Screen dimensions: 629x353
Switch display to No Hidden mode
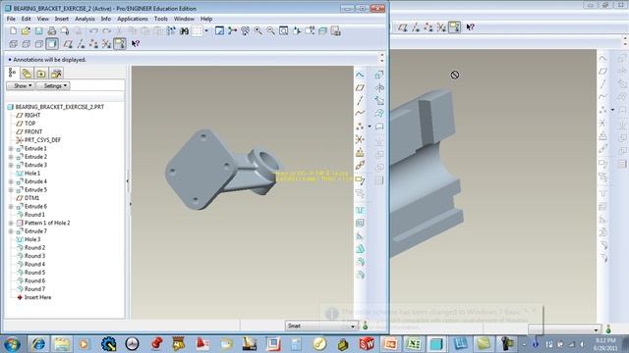click(39, 43)
